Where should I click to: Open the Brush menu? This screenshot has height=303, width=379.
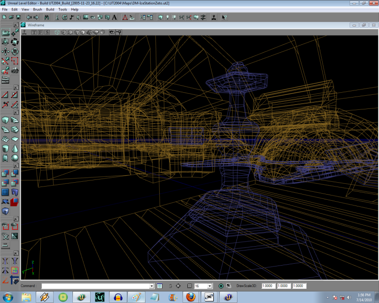pos(37,9)
